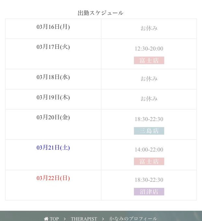Select the 14:00-22:00 shift time

(x=149, y=150)
